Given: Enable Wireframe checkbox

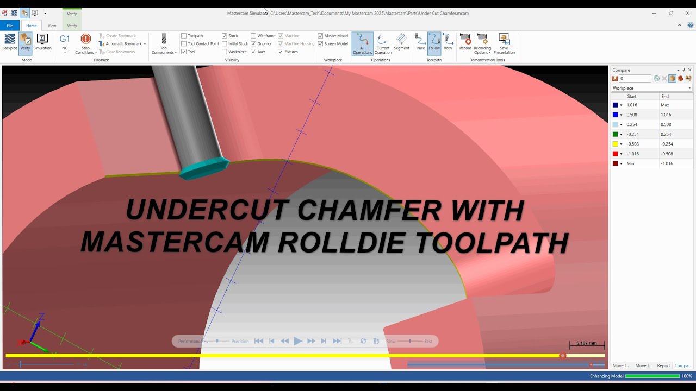Looking at the screenshot, I should click(x=253, y=36).
